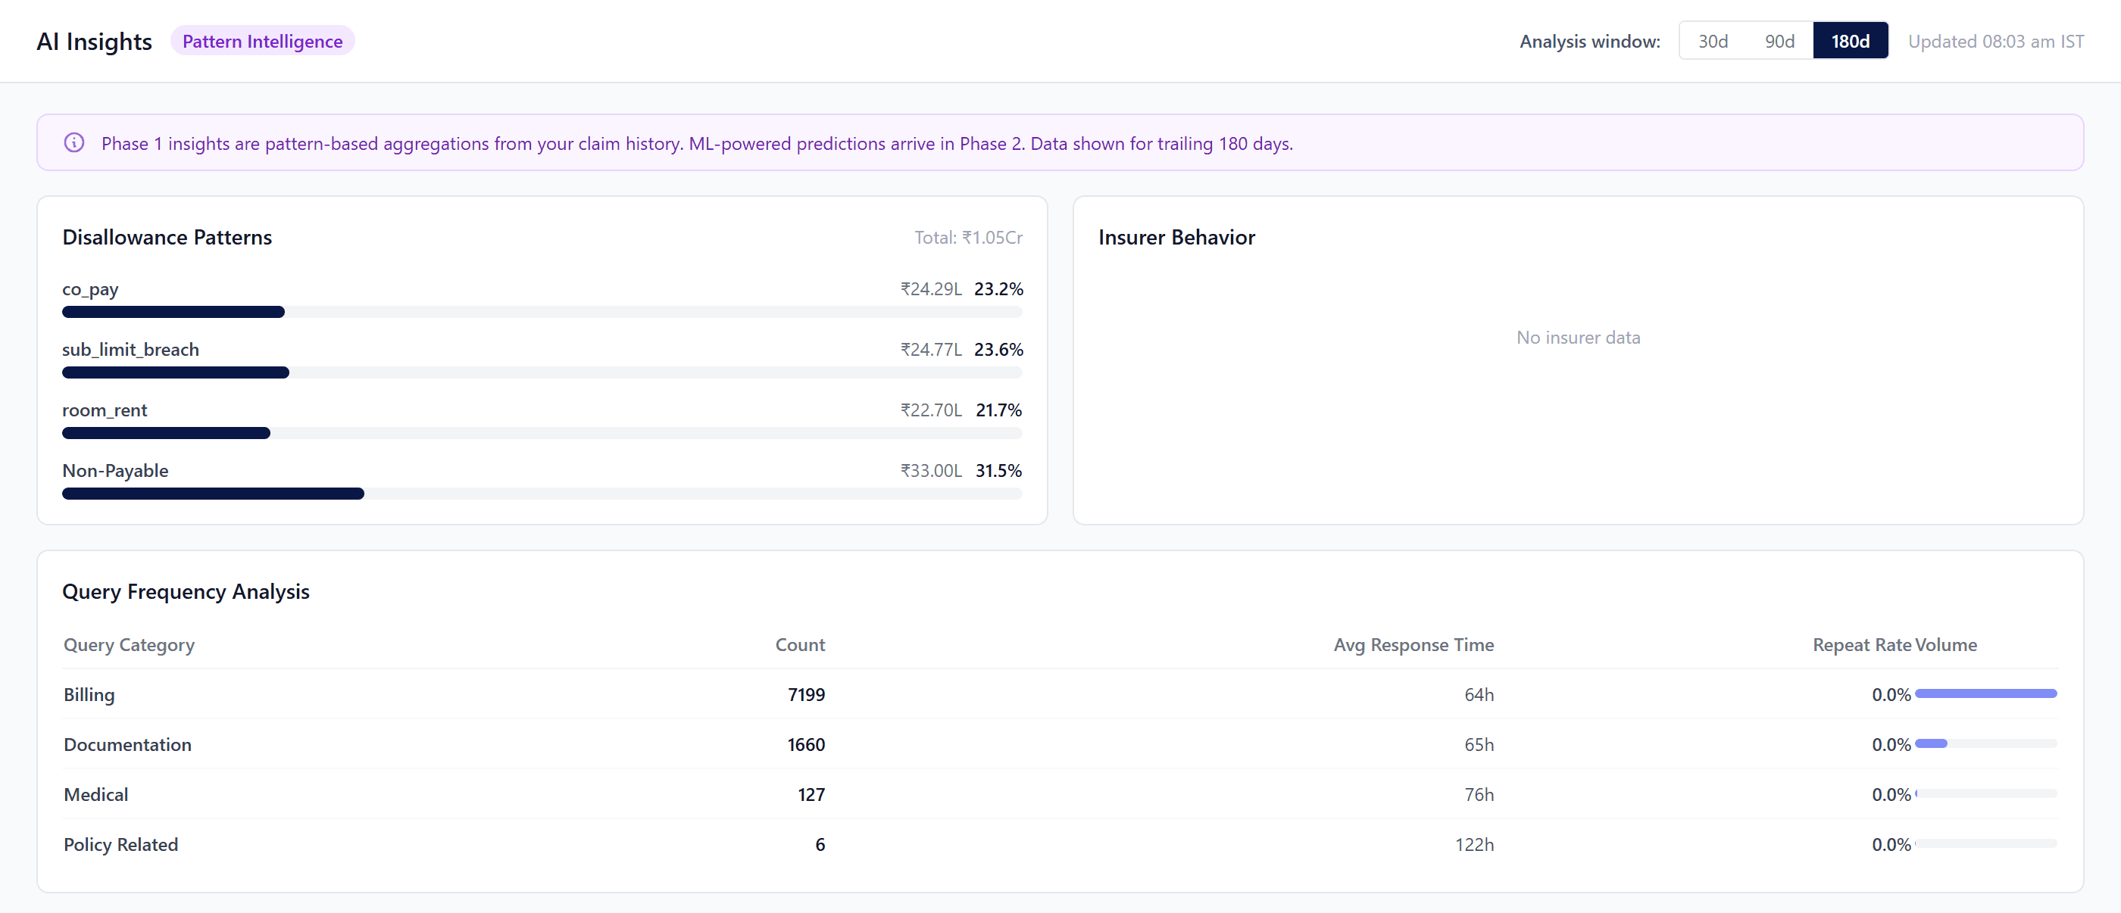
Task: Select the Medical query category row
Action: [1060, 795]
